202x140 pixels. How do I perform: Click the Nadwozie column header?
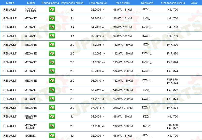pos(147,3)
